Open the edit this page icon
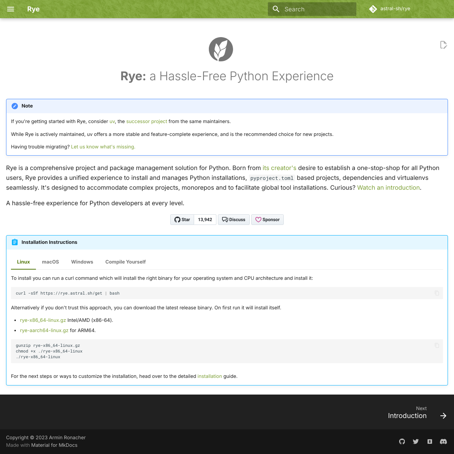 [x=443, y=45]
